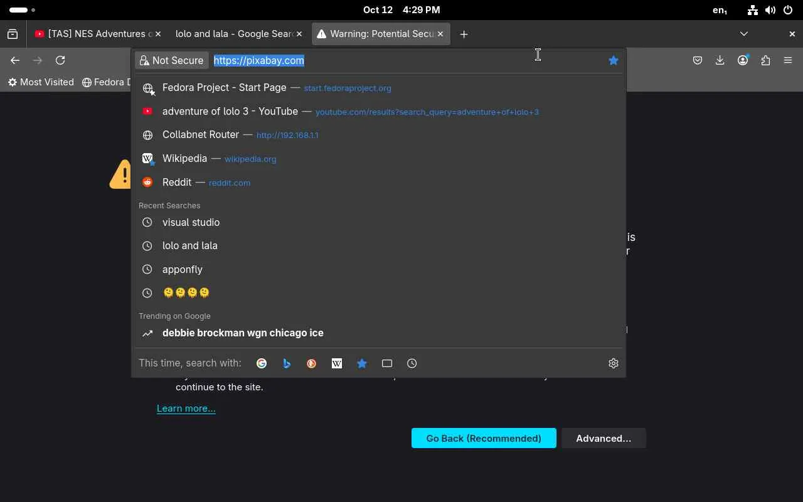
Task: Search open Tabs using tab shortcut
Action: (x=387, y=363)
